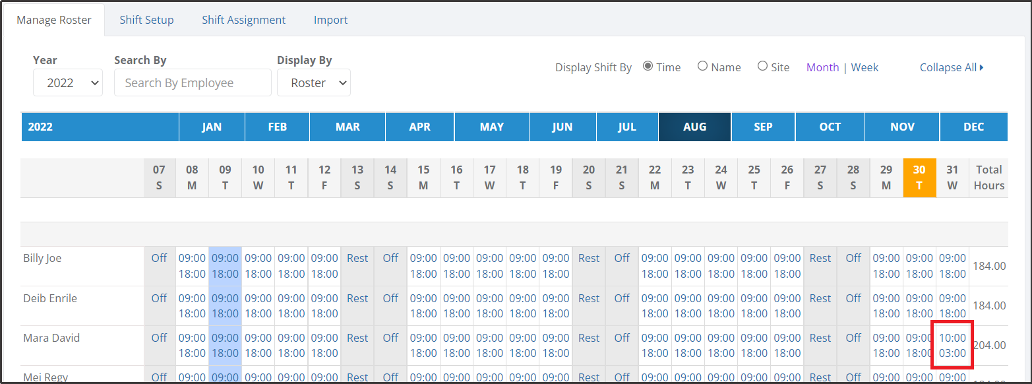Viewport: 1032px width, 384px height.
Task: Switch to Week view link
Action: tap(865, 67)
